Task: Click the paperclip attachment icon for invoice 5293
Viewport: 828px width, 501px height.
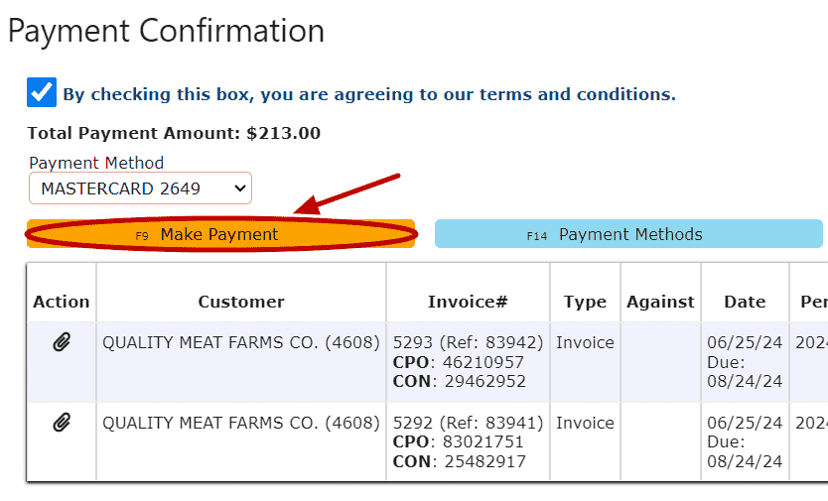Action: click(x=62, y=343)
